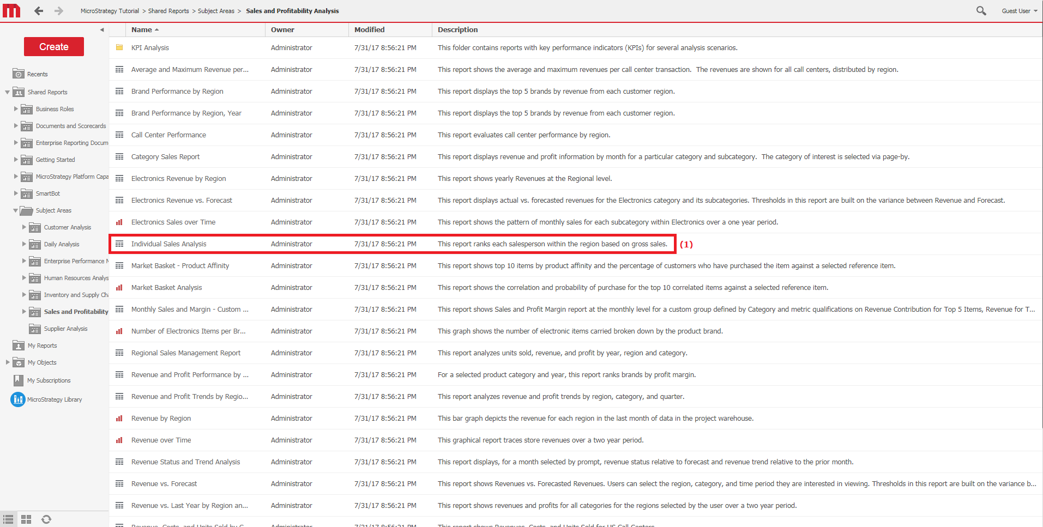Click the red Create button

[54, 47]
